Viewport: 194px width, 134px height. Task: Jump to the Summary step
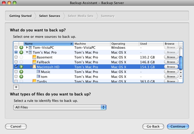point(108,16)
